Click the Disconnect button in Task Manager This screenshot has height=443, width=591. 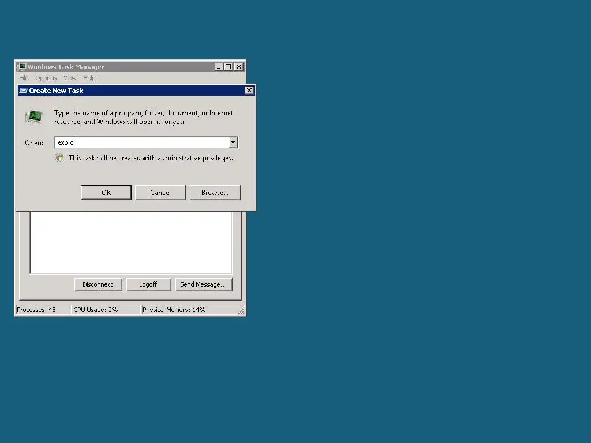[98, 284]
